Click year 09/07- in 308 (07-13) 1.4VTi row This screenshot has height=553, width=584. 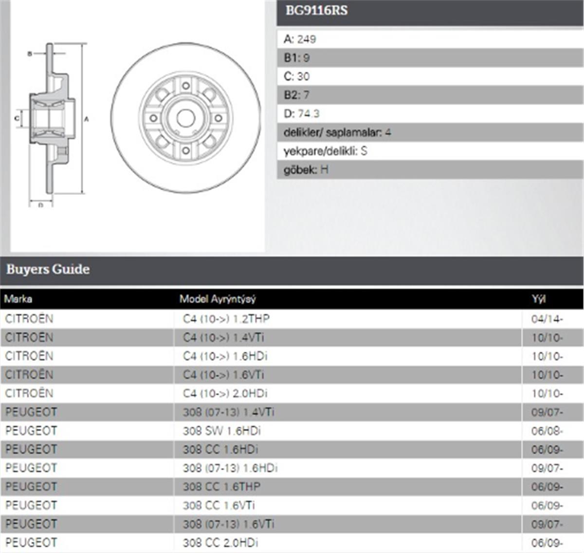tap(547, 412)
